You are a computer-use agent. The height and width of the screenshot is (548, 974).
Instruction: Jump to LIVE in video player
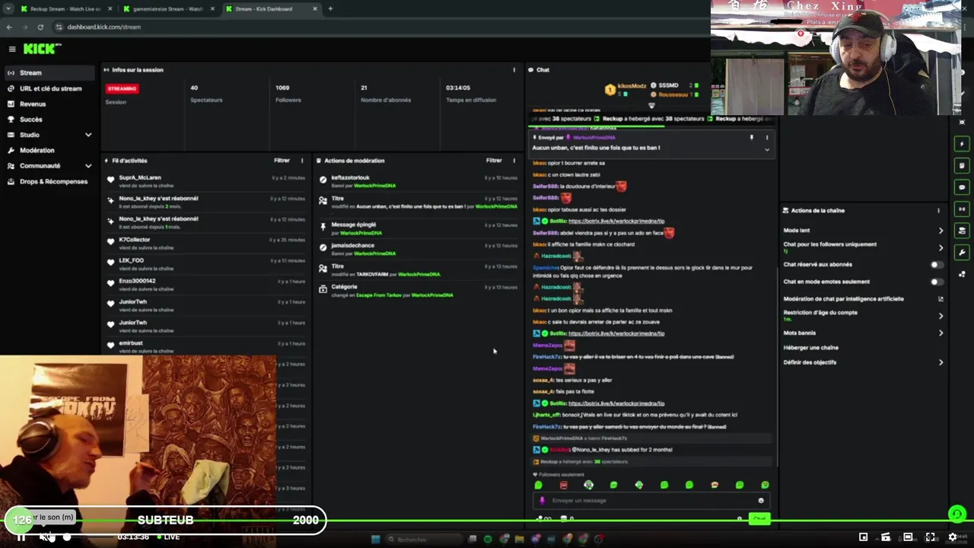(x=167, y=537)
